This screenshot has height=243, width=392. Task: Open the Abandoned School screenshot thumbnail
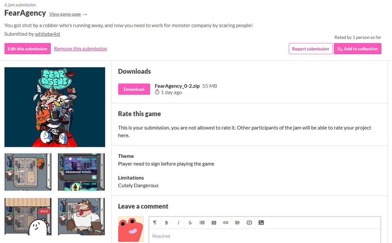[x=81, y=172]
